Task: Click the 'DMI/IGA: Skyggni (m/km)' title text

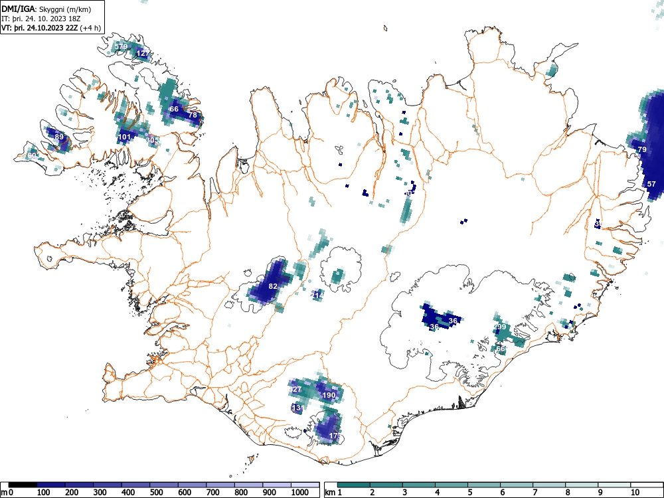Action: [46, 9]
